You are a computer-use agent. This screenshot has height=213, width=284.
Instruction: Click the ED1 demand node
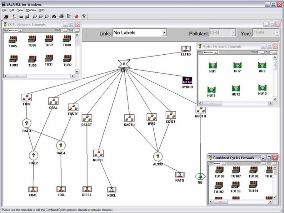point(124,64)
